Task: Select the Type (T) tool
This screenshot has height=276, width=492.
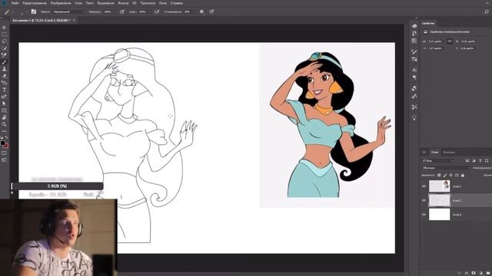Action: point(4,90)
